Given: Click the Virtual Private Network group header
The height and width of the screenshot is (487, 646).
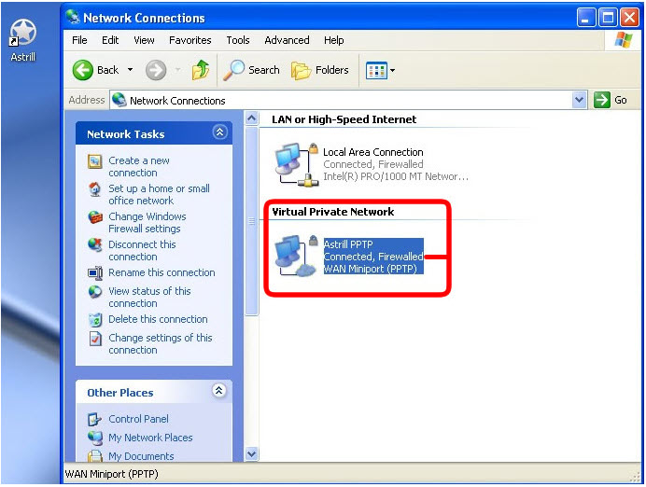Looking at the screenshot, I should pyautogui.click(x=333, y=212).
